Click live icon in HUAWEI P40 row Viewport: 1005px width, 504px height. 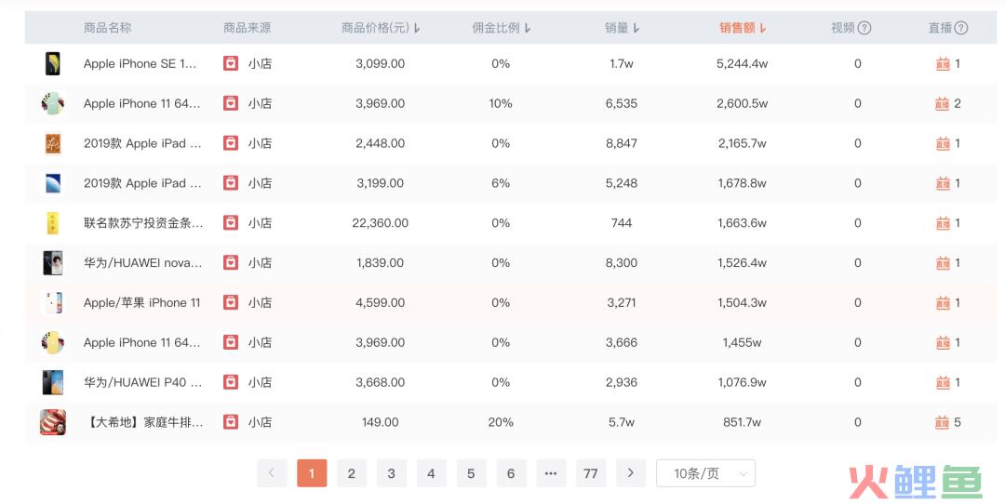[942, 382]
